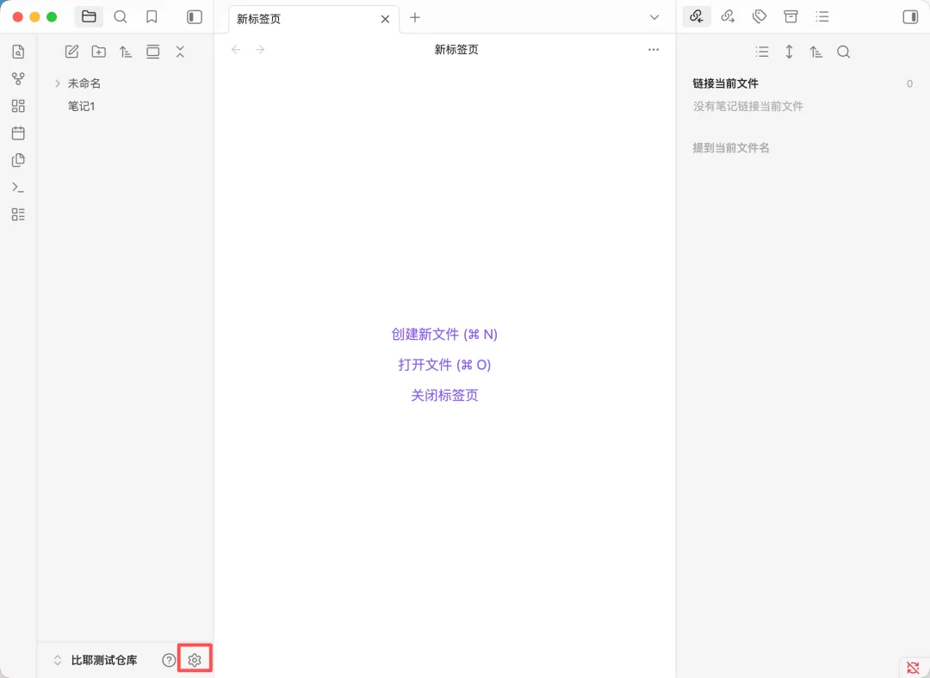
Task: Insert template icon in the ribbon
Action: point(18,160)
